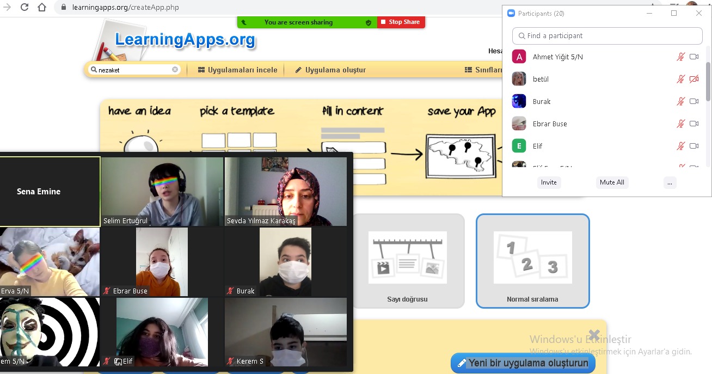
Task: Click betül disabled camera icon
Action: 694,79
